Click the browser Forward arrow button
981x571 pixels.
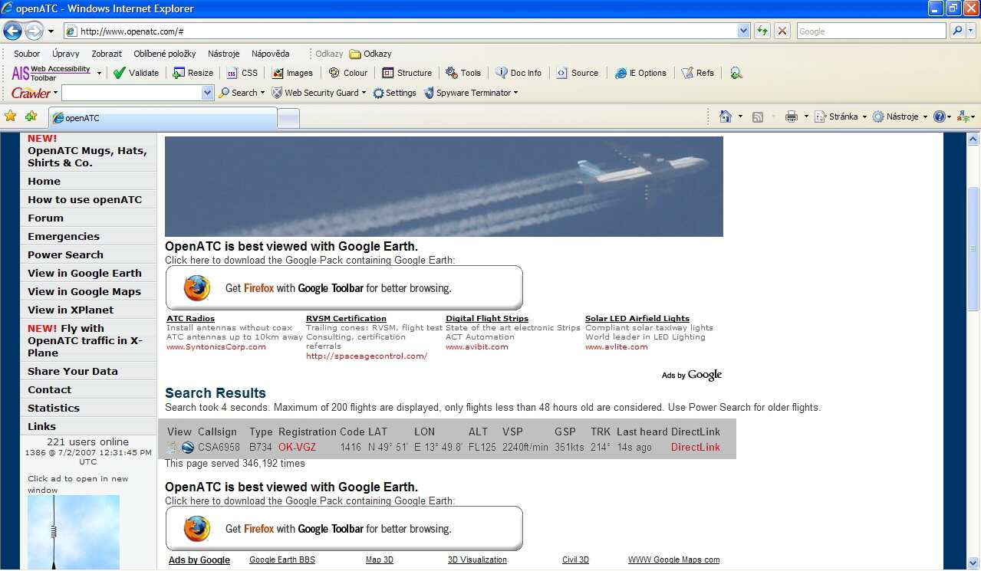35,31
